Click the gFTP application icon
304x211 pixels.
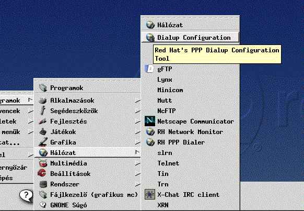point(149,69)
